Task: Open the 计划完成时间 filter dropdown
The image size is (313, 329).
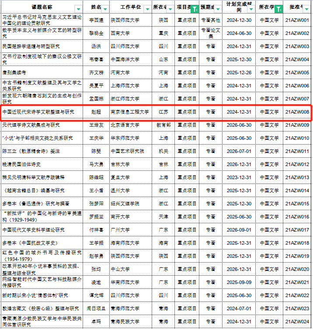Action: pos(250,9)
